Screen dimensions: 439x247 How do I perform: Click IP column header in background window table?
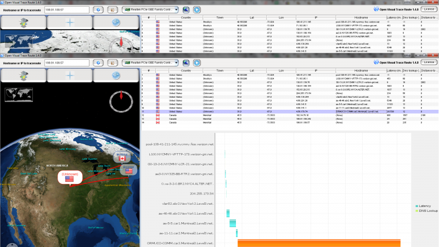tap(316, 18)
